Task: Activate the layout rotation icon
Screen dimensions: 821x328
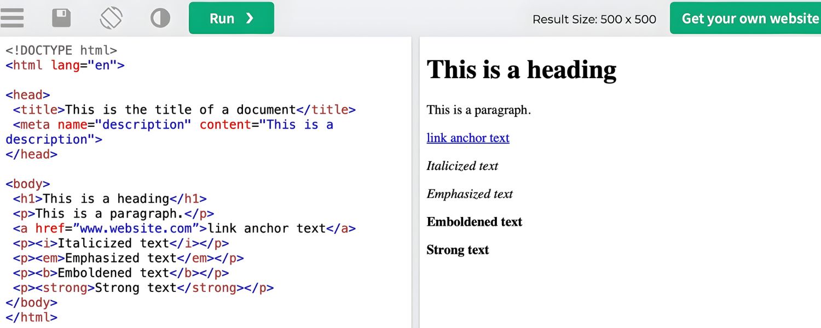Action: coord(111,17)
